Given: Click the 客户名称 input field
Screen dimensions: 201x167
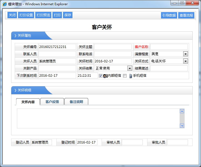Looking at the screenshot, I should click(169, 47).
